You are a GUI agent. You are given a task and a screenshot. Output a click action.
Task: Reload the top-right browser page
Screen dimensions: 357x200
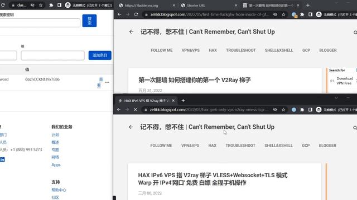tap(136, 14)
